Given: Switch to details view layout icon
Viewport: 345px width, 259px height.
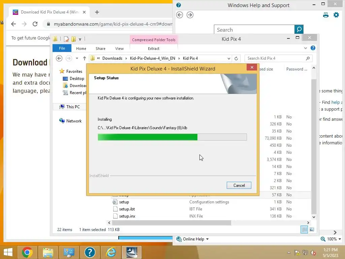Looking at the screenshot, I should coord(304,229).
